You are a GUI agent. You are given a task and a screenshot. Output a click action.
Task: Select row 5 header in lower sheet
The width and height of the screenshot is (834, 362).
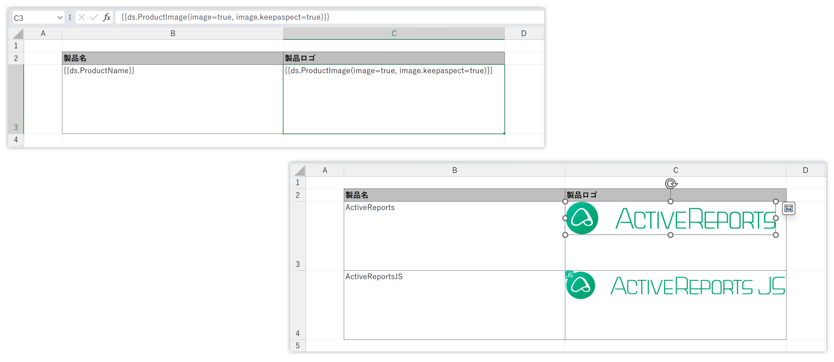[298, 345]
